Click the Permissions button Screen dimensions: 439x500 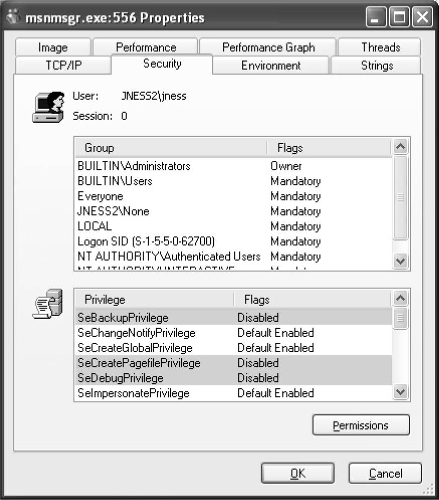click(x=361, y=426)
